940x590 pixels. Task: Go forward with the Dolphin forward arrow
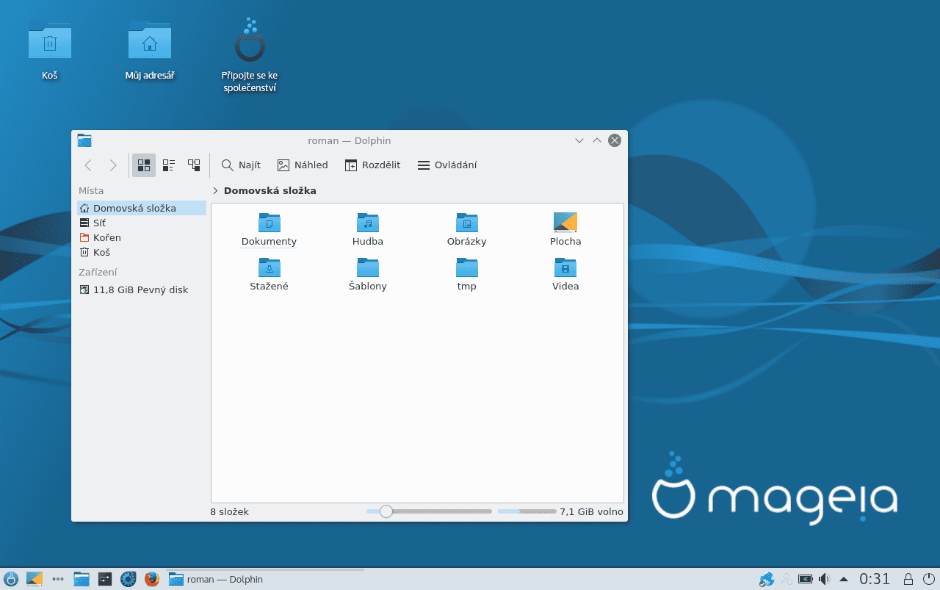tap(113, 165)
